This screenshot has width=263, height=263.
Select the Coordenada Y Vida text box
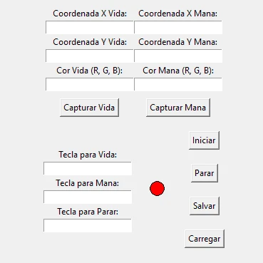pos(90,56)
